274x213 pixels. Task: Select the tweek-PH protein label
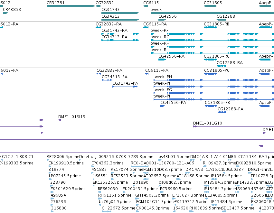click(x=163, y=77)
